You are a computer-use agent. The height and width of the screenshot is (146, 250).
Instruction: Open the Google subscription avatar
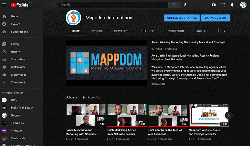click(x=4, y=115)
